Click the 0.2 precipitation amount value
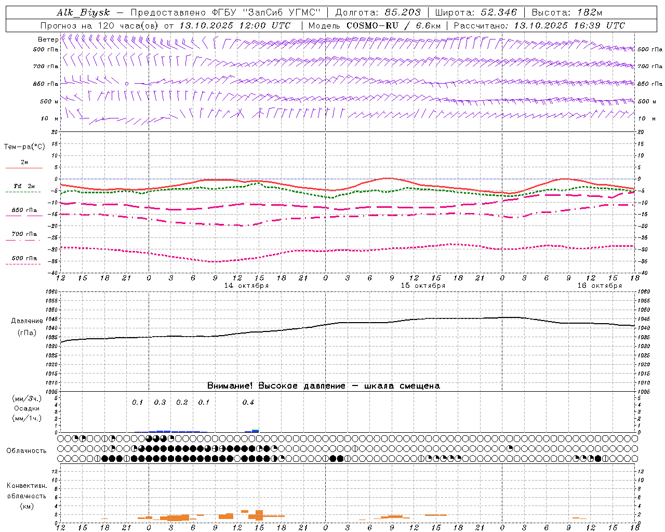The width and height of the screenshot is (665, 532). click(182, 403)
